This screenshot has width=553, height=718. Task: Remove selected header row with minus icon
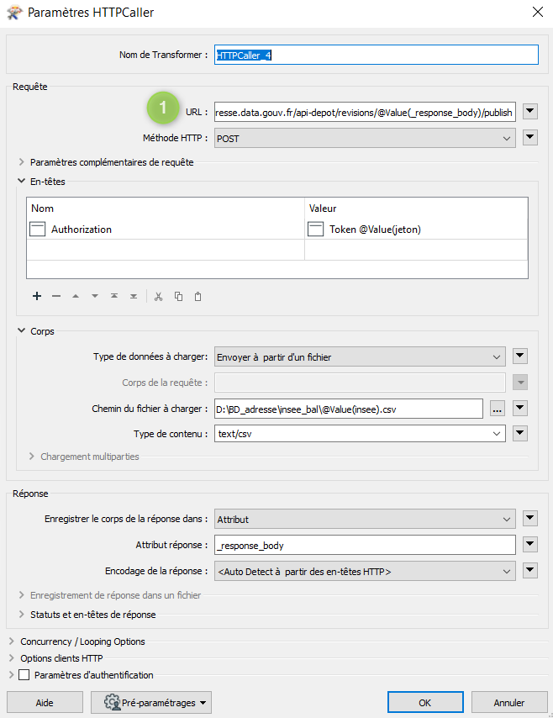click(x=56, y=296)
